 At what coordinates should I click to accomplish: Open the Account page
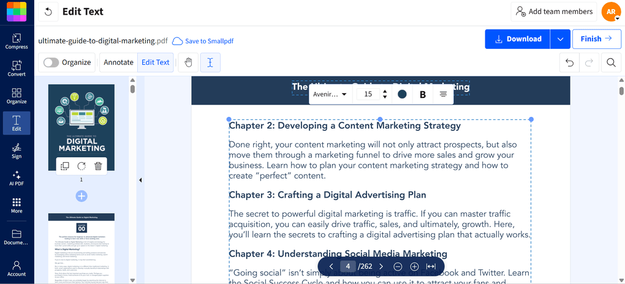[17, 269]
